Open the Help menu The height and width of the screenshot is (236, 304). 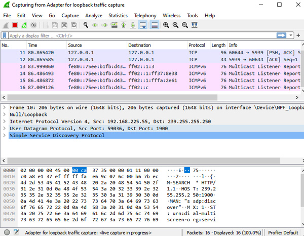(x=210, y=16)
